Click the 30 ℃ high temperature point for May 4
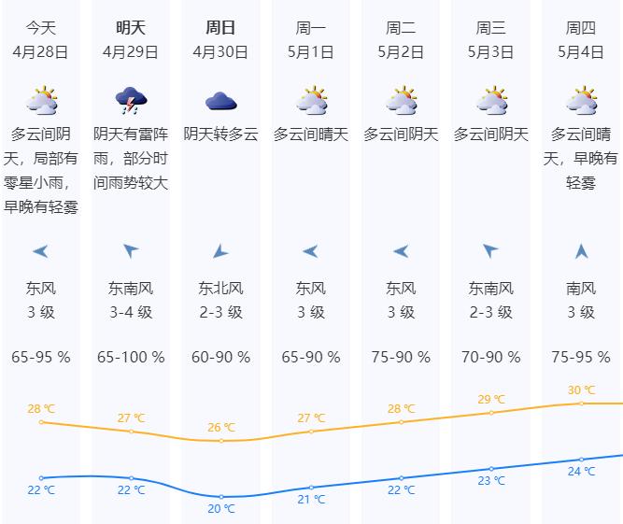Viewport: 623px width, 524px height. (581, 404)
